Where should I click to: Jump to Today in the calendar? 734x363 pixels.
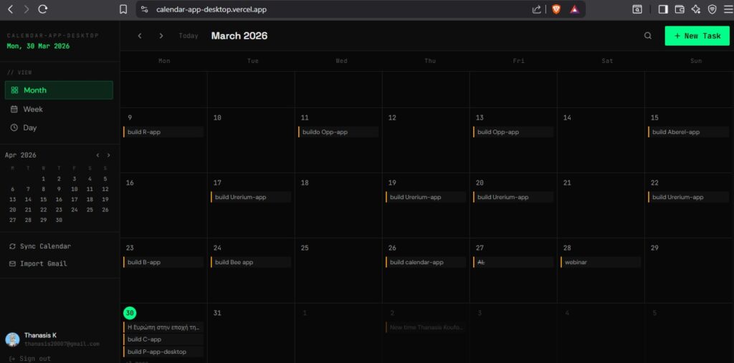[x=189, y=36]
